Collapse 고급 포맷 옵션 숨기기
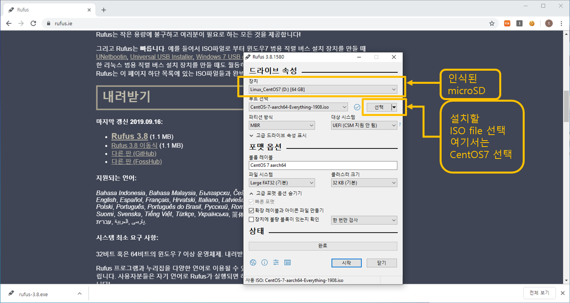The width and height of the screenshot is (570, 303). point(275,193)
